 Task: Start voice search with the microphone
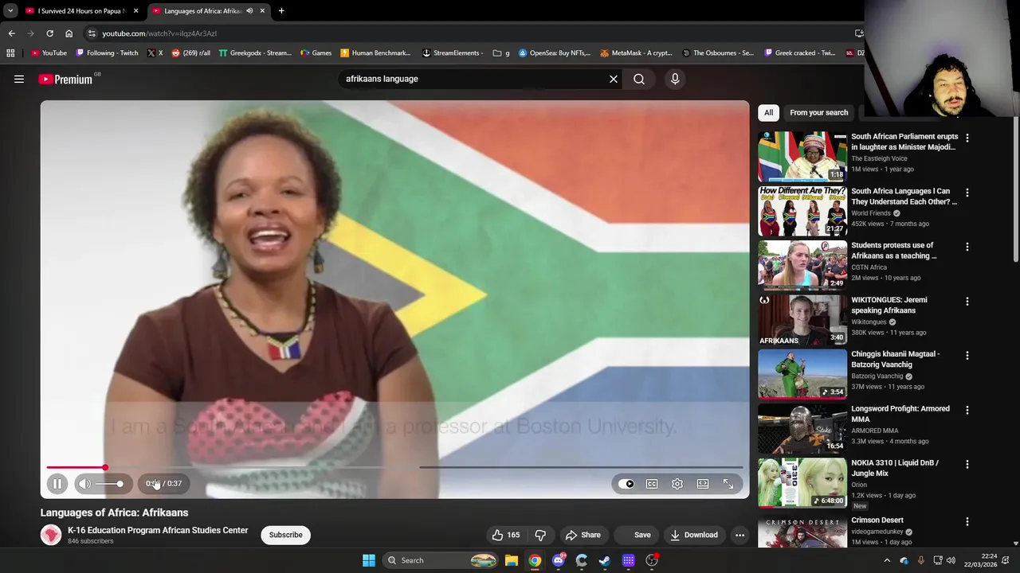675,79
